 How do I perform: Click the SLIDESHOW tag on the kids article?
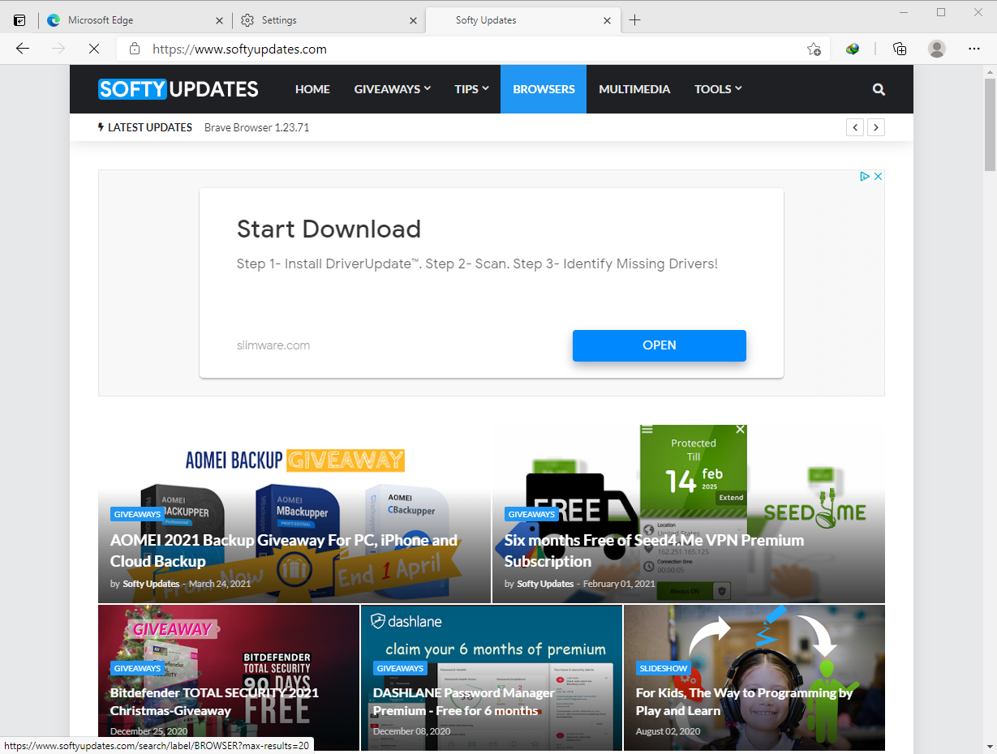click(x=663, y=668)
